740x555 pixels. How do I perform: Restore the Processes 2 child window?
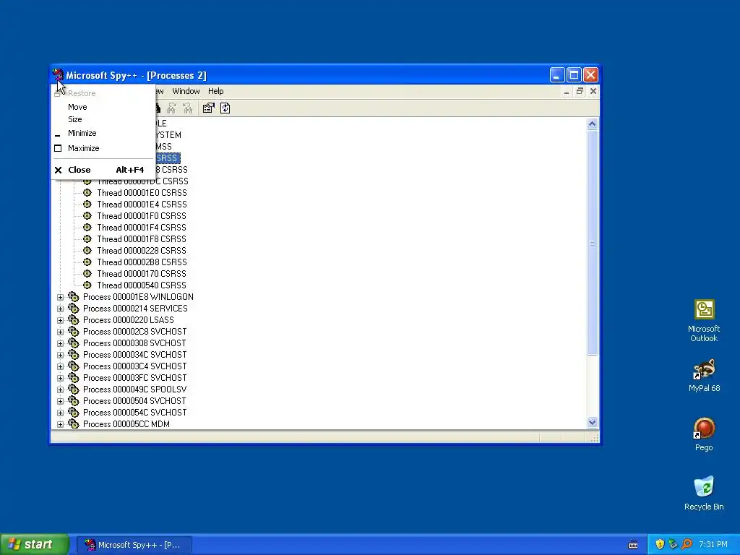(x=580, y=91)
